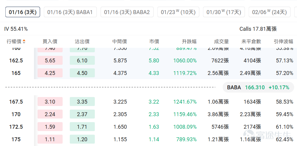The width and height of the screenshot is (297, 146).
Task: Click open interest 4104張 cell
Action: pos(252,61)
